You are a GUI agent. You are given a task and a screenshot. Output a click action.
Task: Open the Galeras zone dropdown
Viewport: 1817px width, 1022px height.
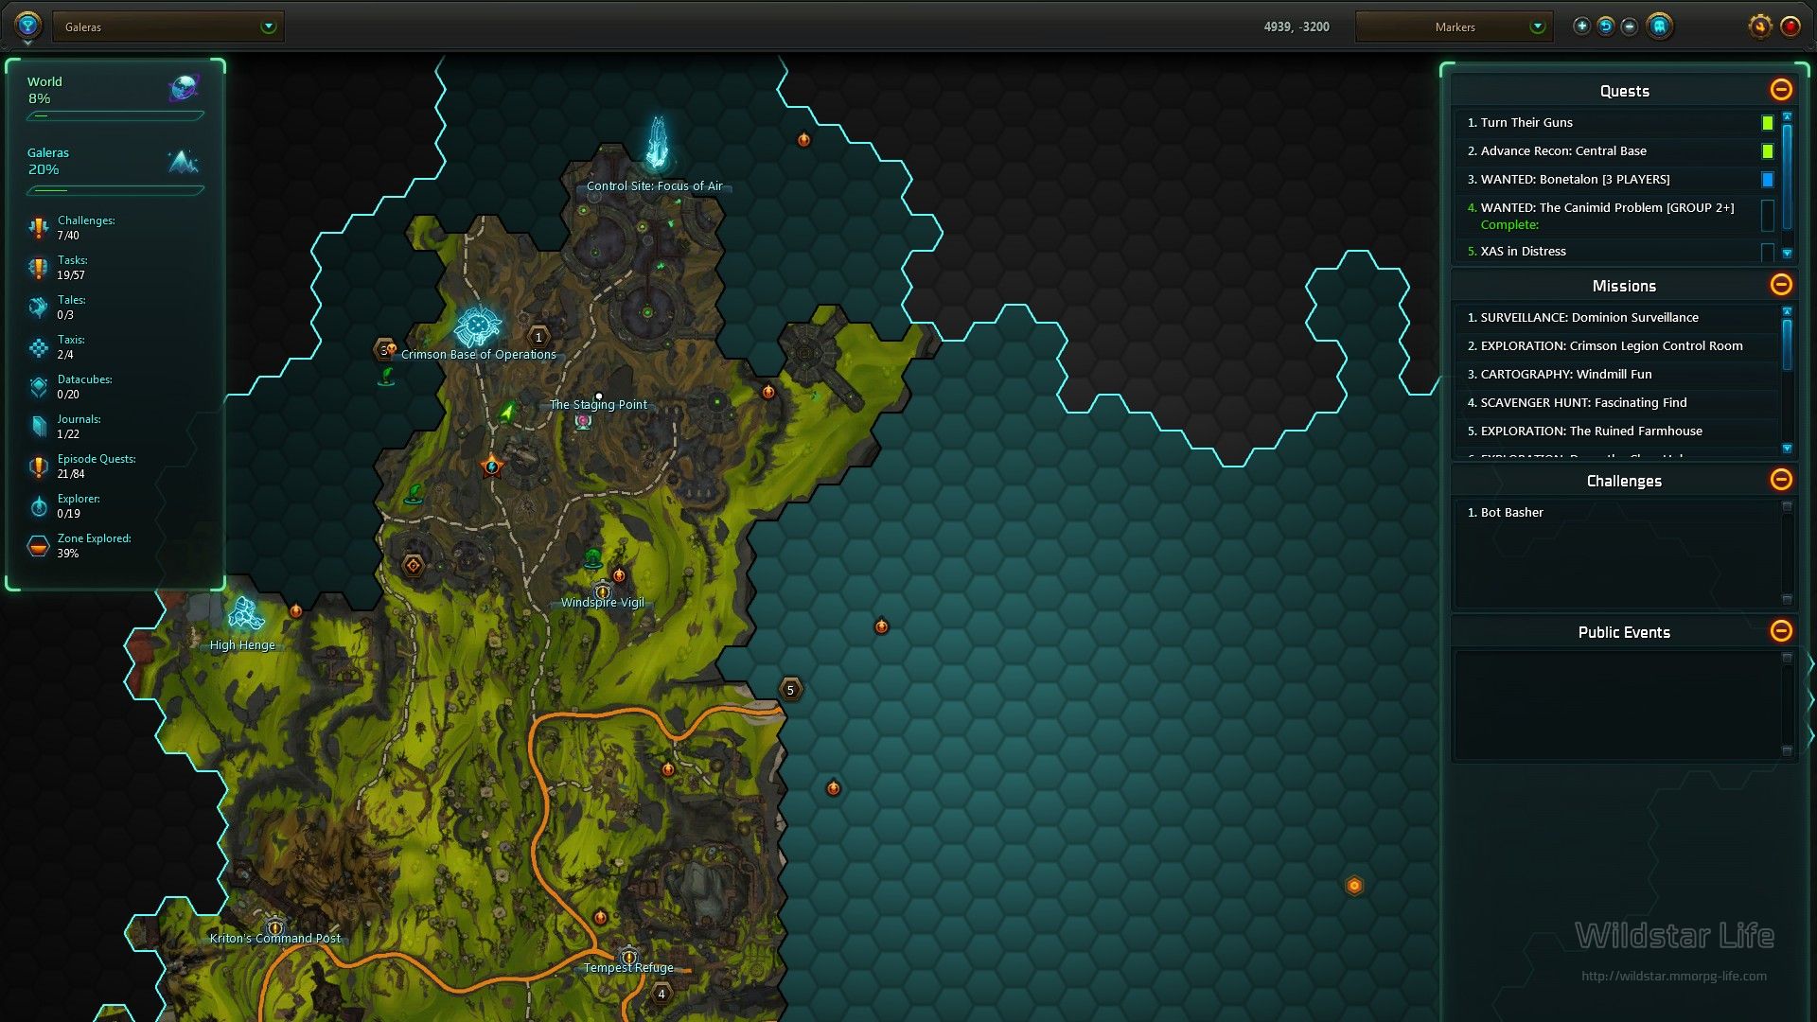(x=168, y=27)
